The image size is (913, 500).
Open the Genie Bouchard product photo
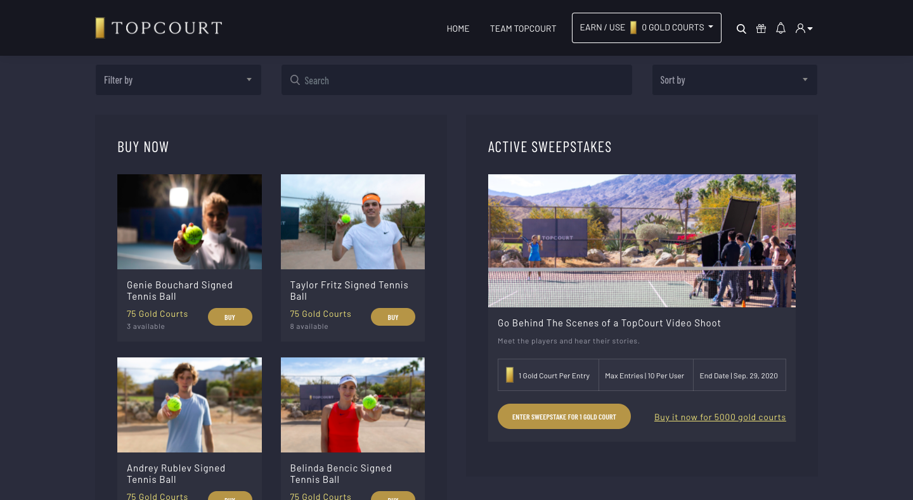(x=190, y=222)
